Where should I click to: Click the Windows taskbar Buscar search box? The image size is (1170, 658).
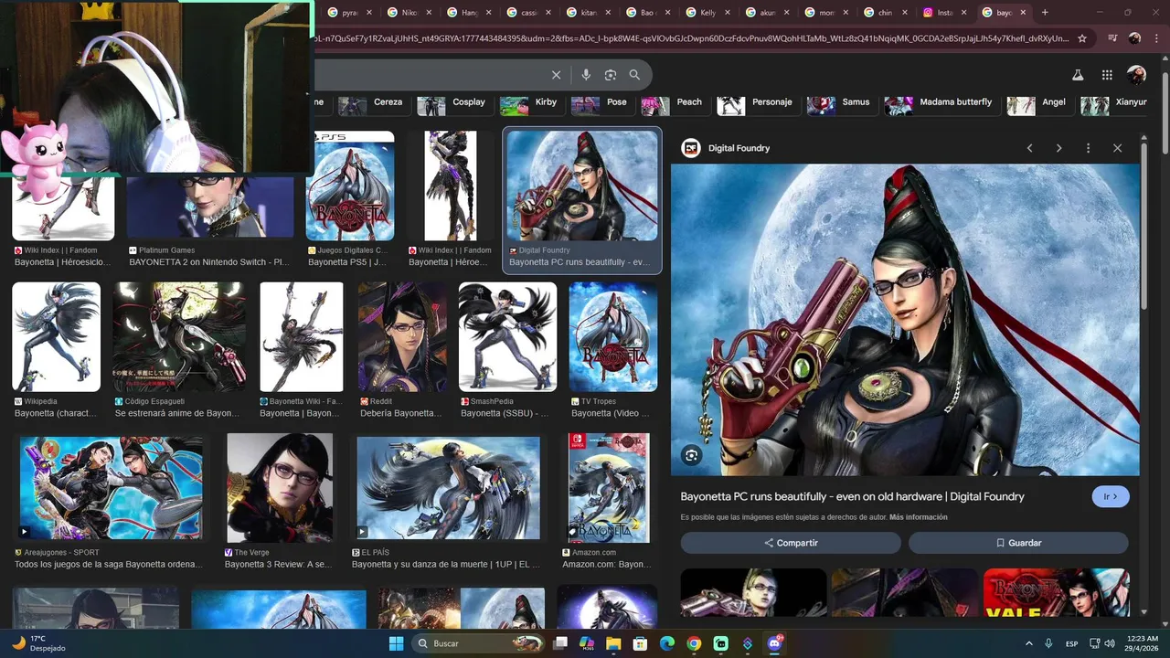(x=477, y=643)
